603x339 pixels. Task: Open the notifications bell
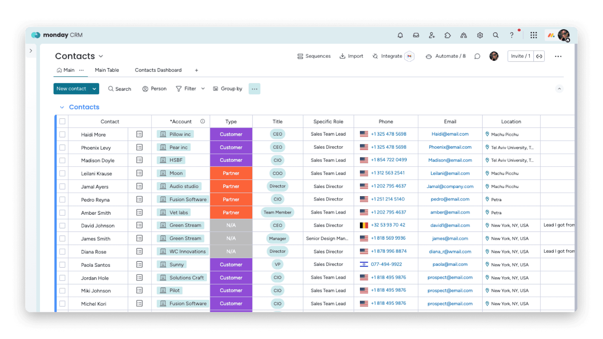(400, 35)
